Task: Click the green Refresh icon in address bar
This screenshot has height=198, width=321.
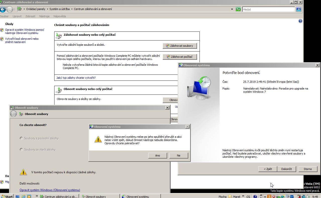Action: point(238,9)
